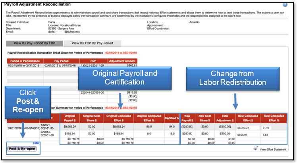Select the ($350.00) New Payroll $ cell
The width and height of the screenshot is (297, 163).
click(187, 127)
